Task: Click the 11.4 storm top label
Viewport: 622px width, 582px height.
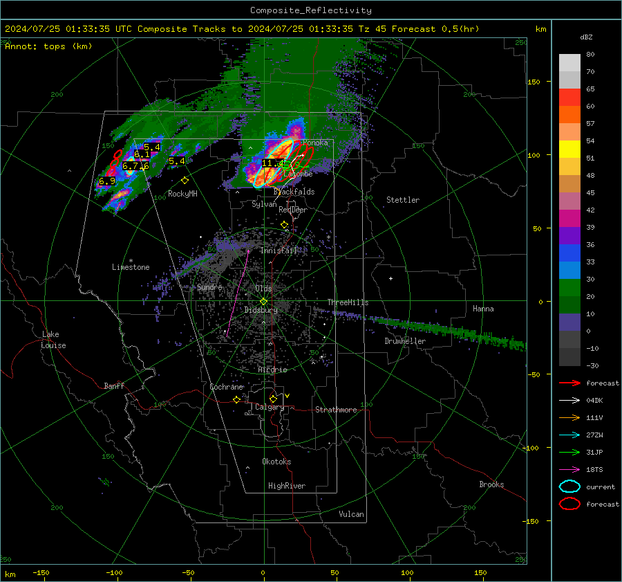Action: [272, 163]
